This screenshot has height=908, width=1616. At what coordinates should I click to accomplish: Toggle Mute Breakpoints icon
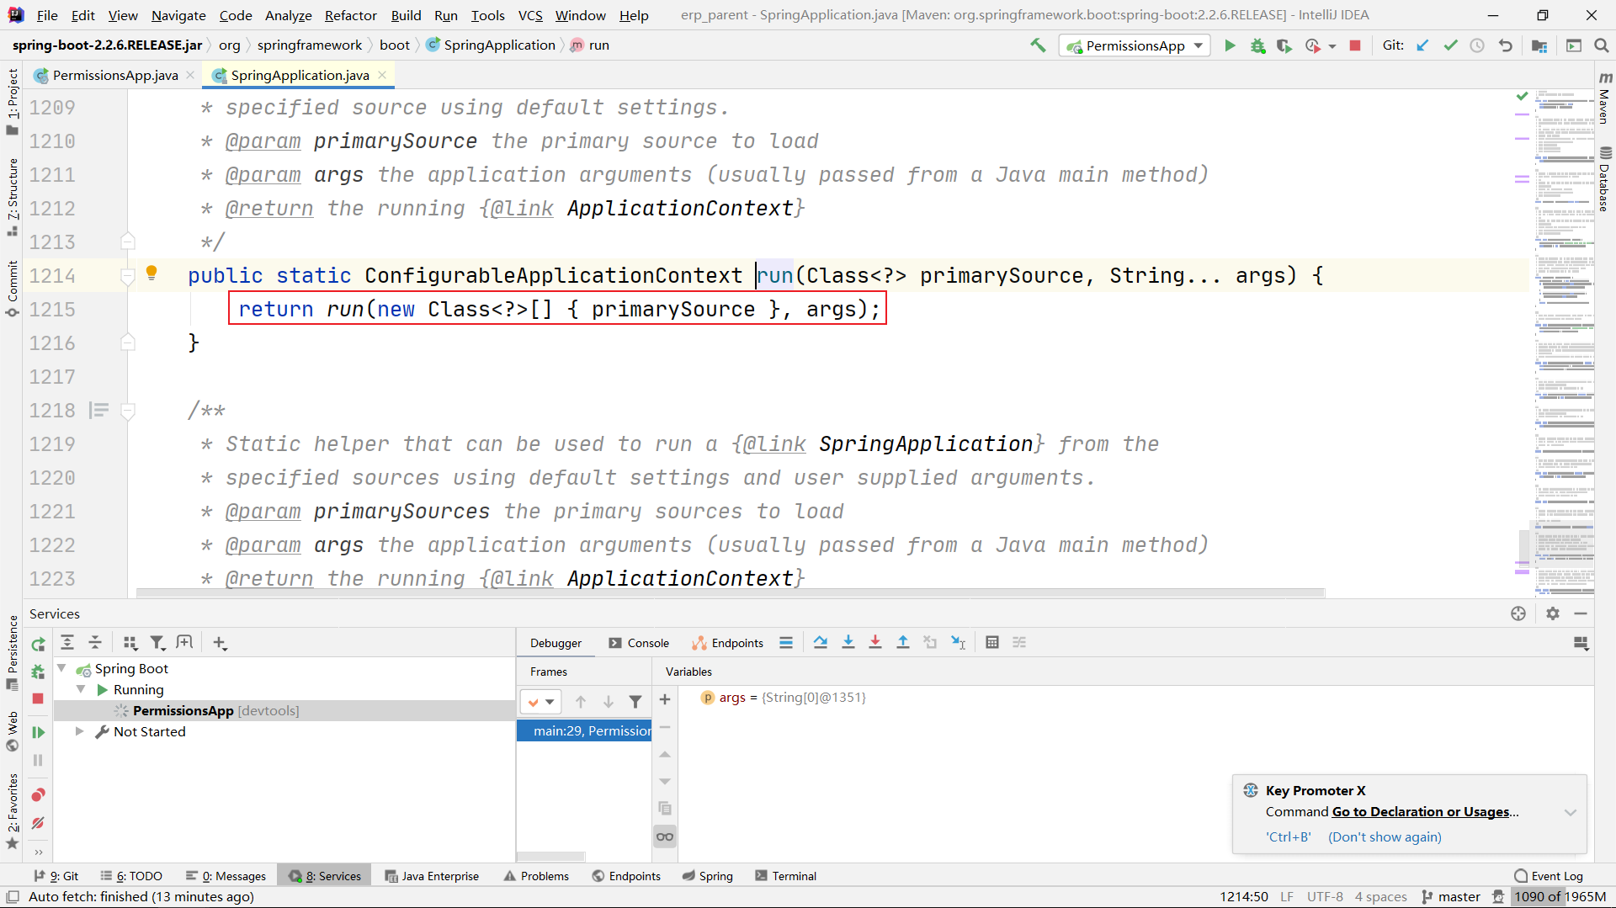point(38,823)
